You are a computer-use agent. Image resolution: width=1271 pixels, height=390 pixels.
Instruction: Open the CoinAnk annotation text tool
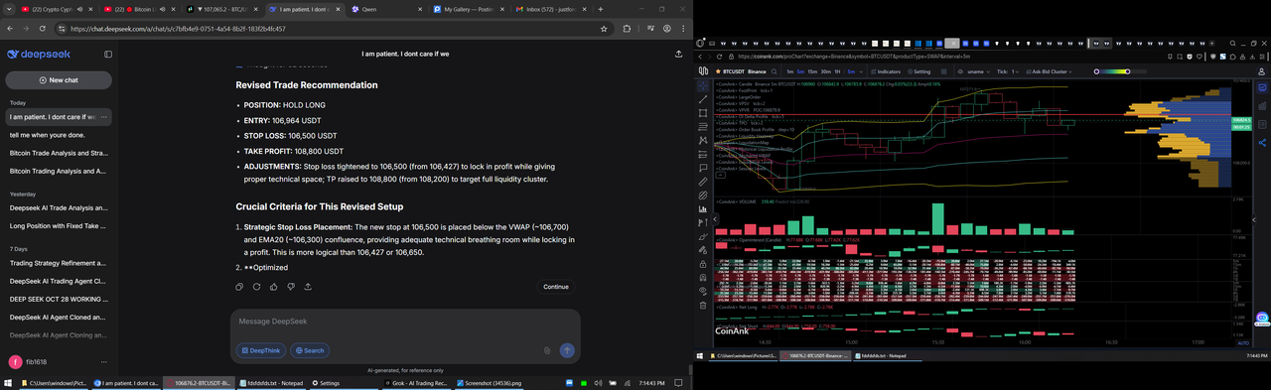coord(703,168)
